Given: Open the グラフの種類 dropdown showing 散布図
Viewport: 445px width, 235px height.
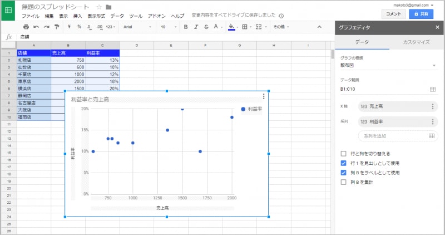Looking at the screenshot, I should pos(388,66).
